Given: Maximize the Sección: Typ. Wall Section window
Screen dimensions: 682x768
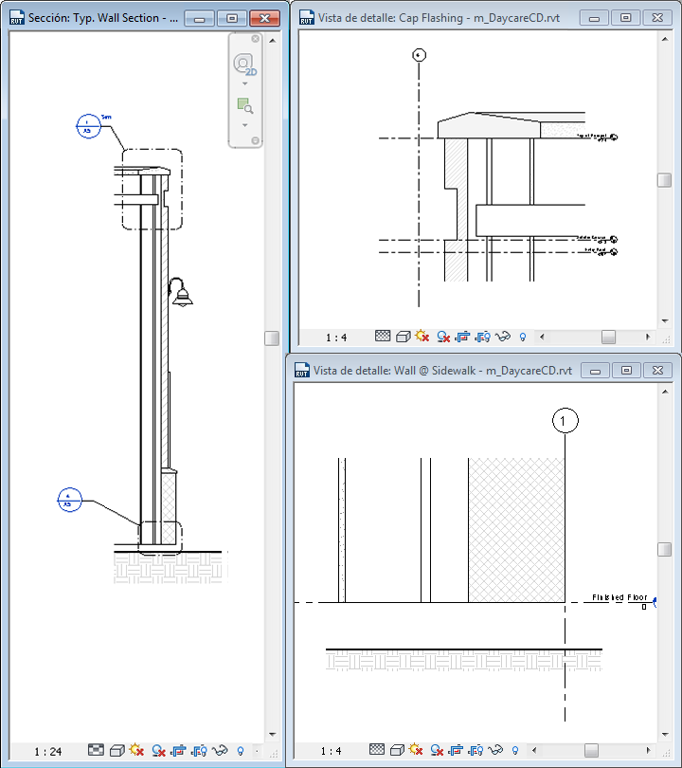Looking at the screenshot, I should [231, 19].
